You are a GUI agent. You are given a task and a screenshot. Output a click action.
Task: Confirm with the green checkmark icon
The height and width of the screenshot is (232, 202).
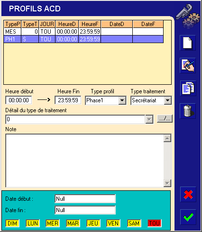point(188,217)
